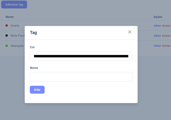Viewport: 171px width, 120px height.
Task: Click Editar for the Avaria tag
Action: pos(157,26)
